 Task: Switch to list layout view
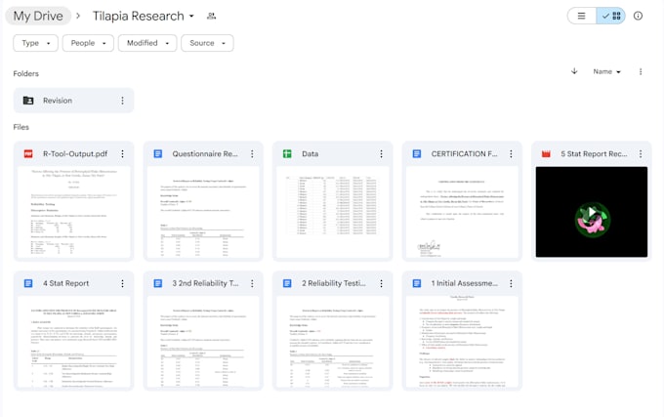coord(581,16)
